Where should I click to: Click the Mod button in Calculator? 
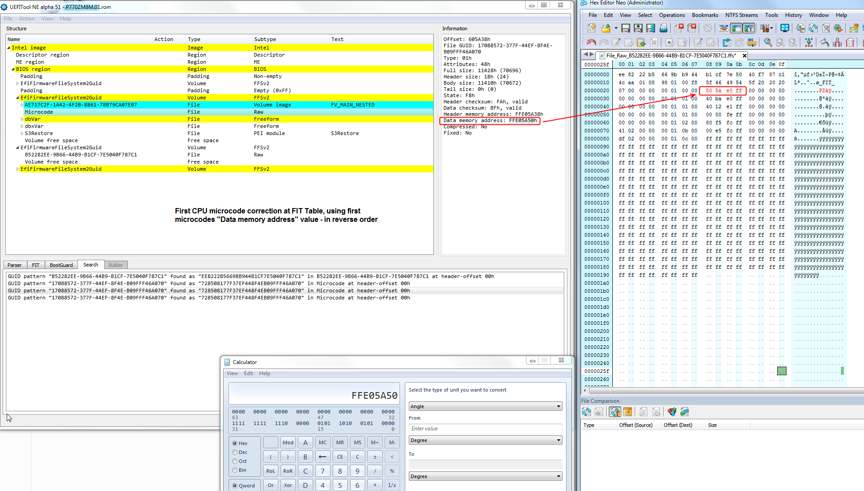click(x=288, y=442)
